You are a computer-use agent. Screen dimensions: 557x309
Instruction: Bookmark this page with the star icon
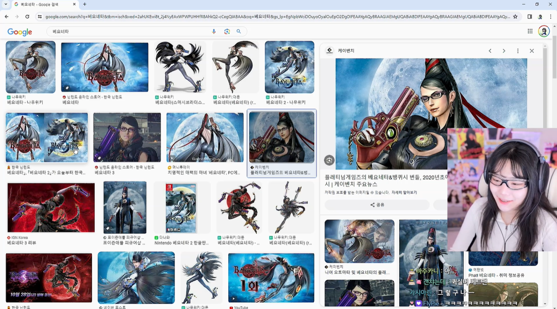tap(515, 17)
